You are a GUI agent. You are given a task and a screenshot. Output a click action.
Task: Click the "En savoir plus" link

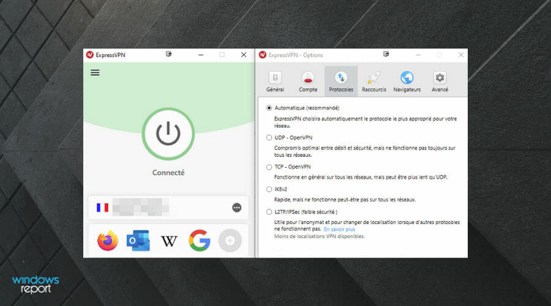tap(339, 229)
